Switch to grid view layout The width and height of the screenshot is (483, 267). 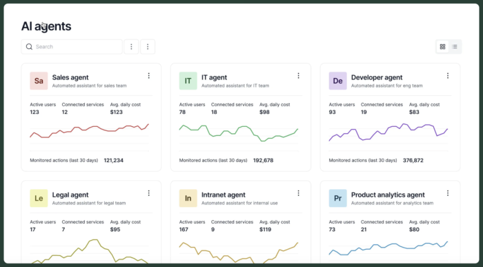[442, 47]
